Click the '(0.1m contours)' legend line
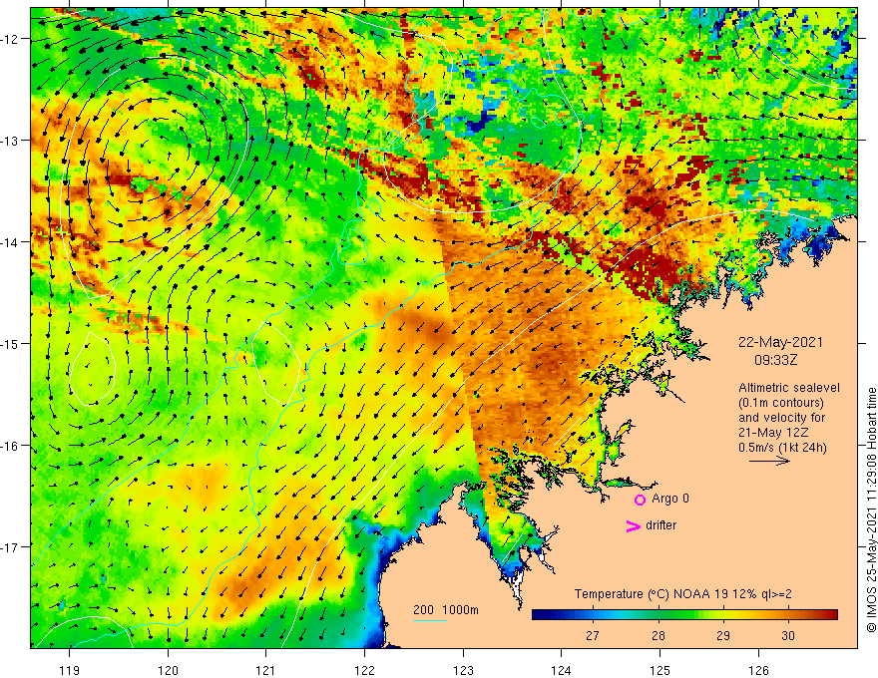The height and width of the screenshot is (678, 878). [781, 403]
